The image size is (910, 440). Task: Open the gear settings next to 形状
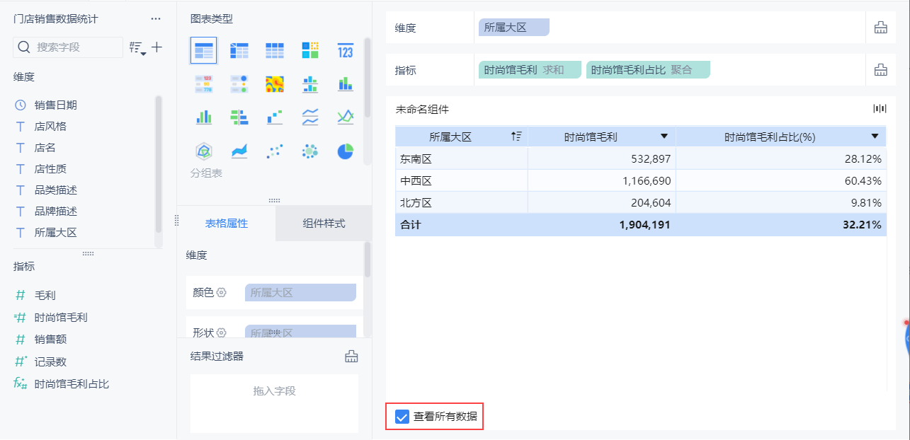pos(221,332)
